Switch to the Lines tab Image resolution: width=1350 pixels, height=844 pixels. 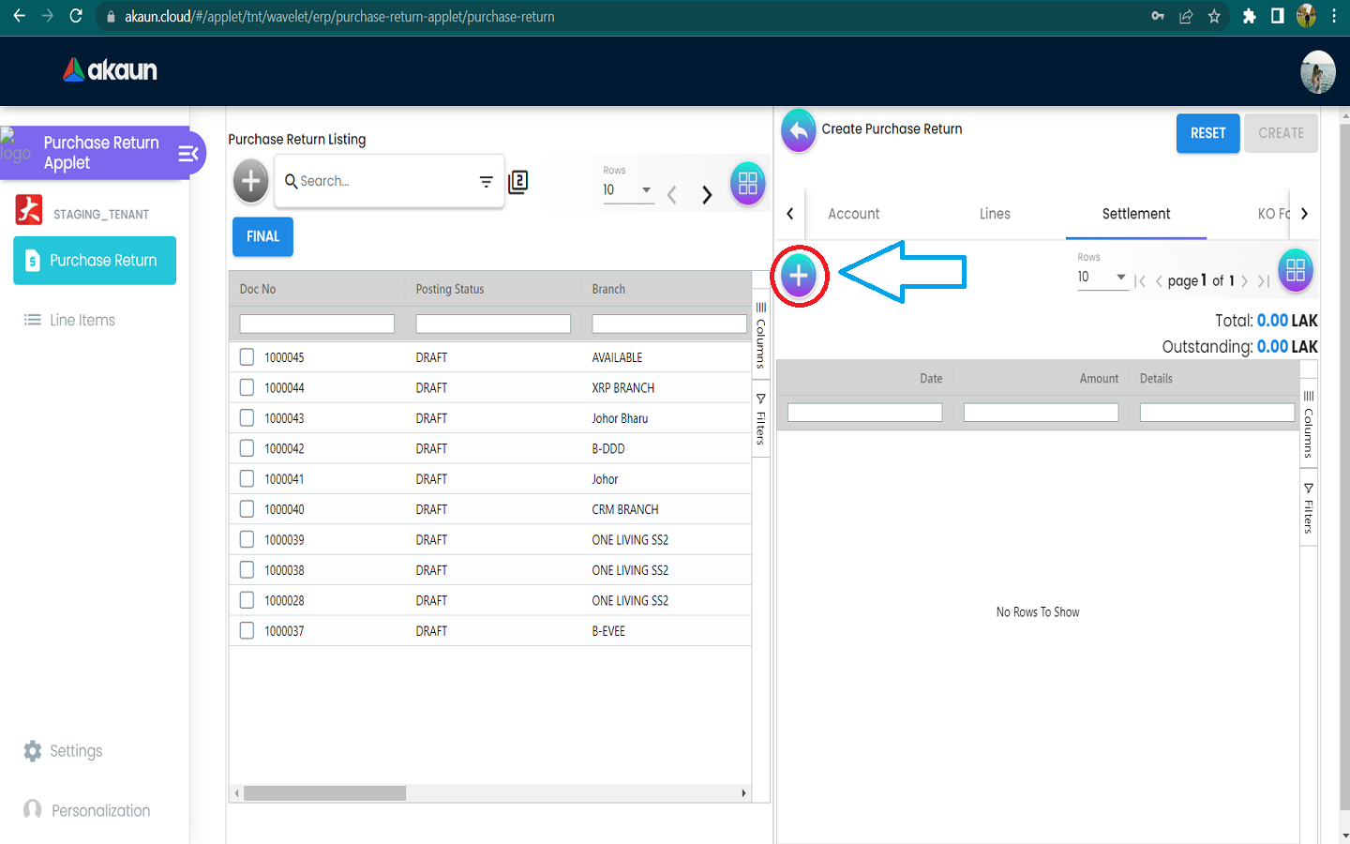pyautogui.click(x=995, y=214)
